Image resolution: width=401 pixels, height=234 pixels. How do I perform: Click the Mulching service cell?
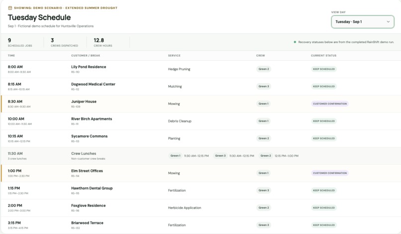(175, 87)
